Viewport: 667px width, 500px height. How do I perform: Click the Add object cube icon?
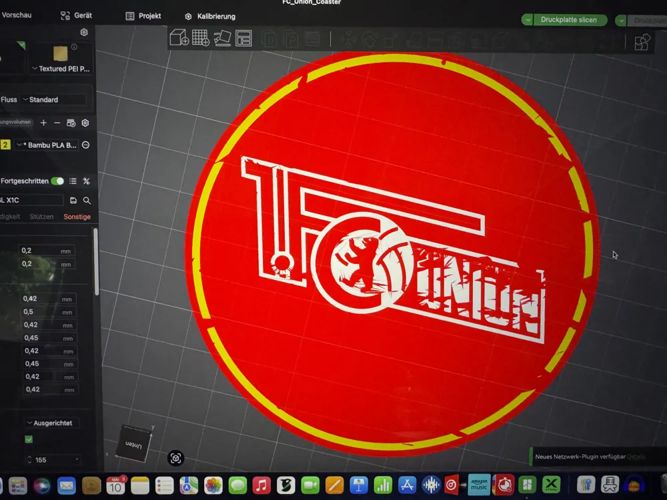point(179,38)
